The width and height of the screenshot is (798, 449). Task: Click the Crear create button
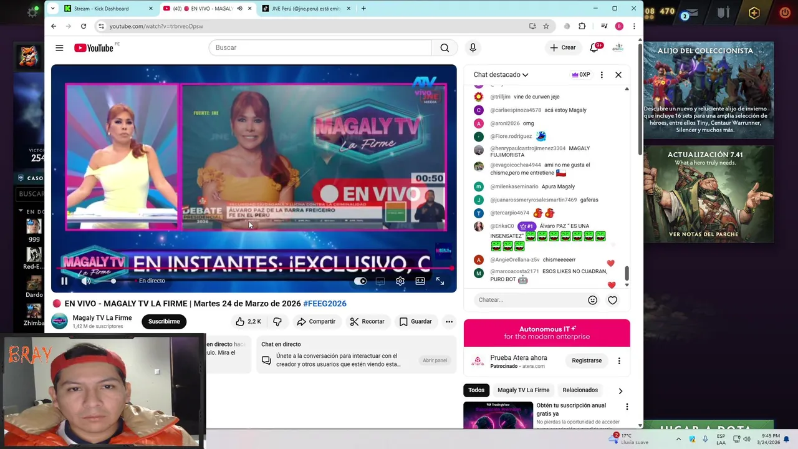[x=562, y=48]
